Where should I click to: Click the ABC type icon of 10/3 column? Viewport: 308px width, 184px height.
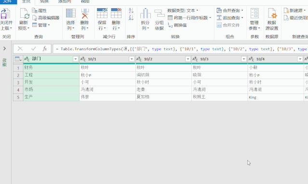coord(195,59)
